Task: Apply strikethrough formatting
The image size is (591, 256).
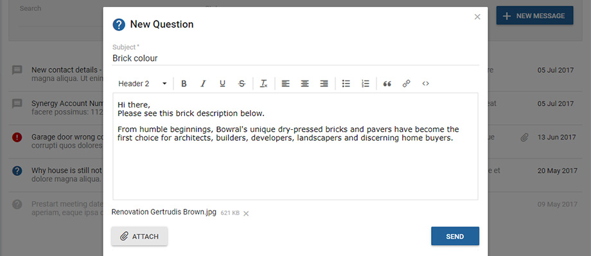Action: [x=242, y=84]
